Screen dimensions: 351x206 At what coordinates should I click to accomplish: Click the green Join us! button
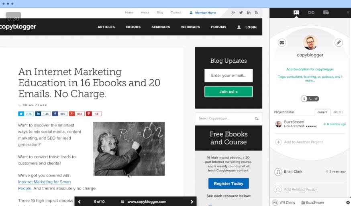[229, 92]
